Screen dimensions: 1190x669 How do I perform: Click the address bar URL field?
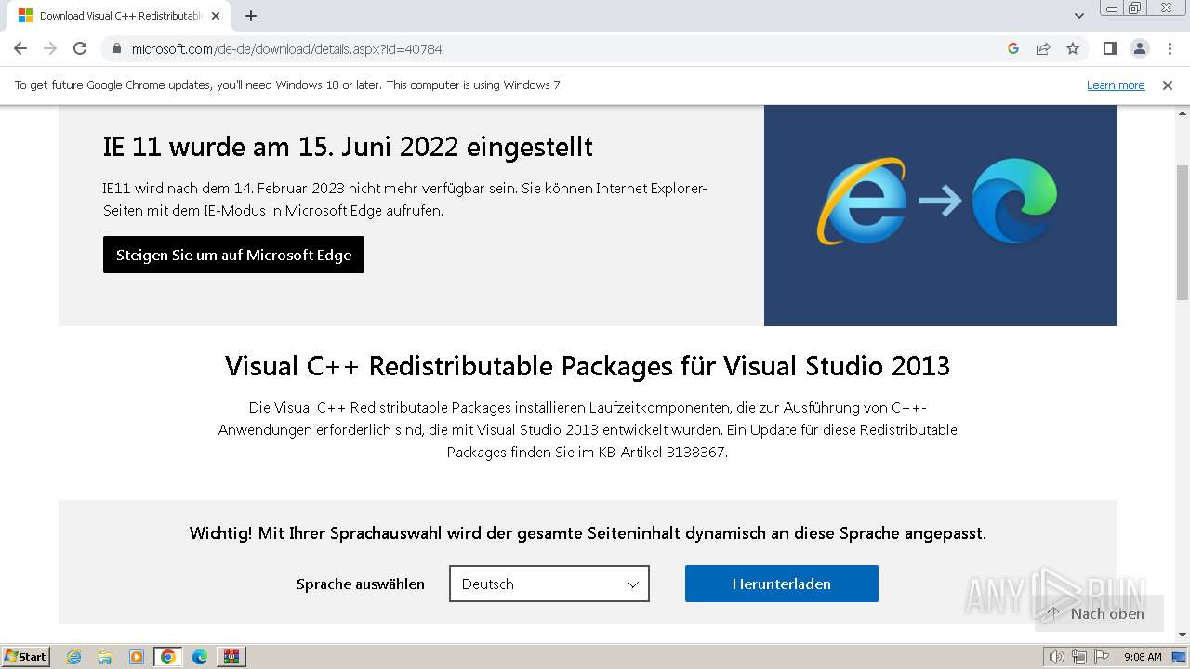pos(558,48)
